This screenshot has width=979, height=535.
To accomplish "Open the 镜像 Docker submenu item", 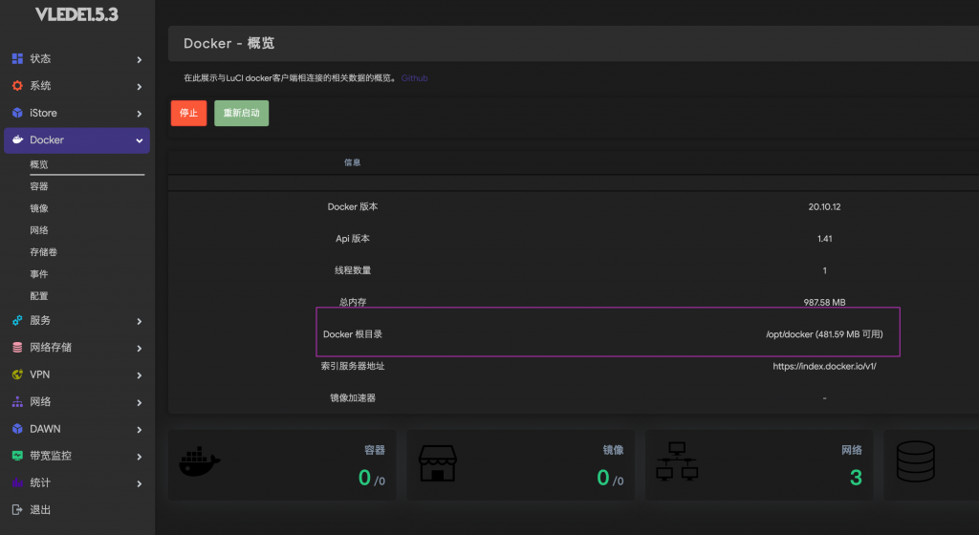I will [38, 208].
